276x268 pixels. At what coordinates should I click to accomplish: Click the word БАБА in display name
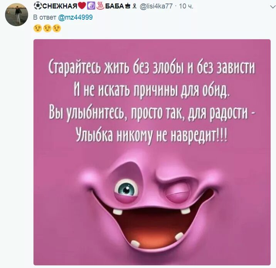(x=114, y=6)
